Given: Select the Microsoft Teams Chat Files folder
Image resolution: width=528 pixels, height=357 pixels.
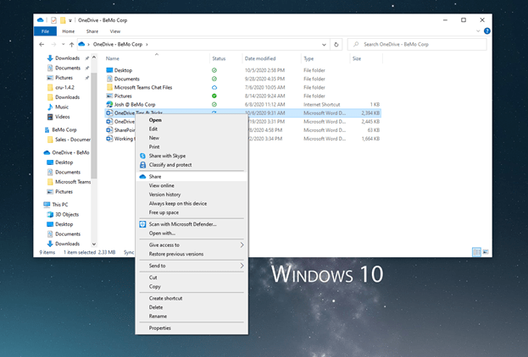Looking at the screenshot, I should [x=143, y=87].
